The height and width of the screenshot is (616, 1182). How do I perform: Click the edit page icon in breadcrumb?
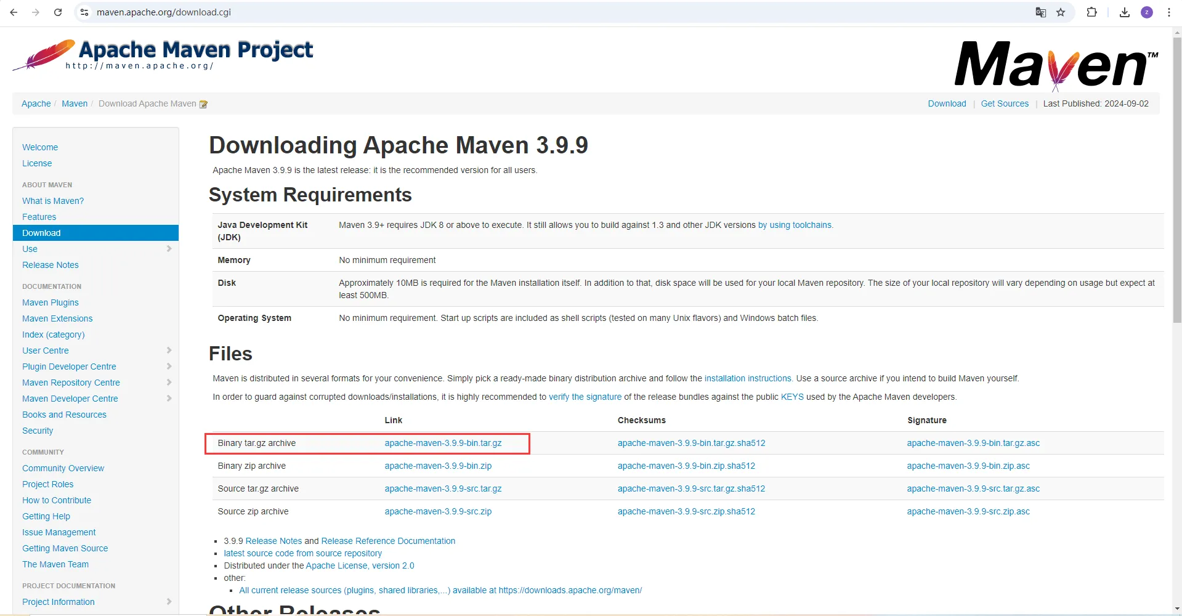coord(203,104)
